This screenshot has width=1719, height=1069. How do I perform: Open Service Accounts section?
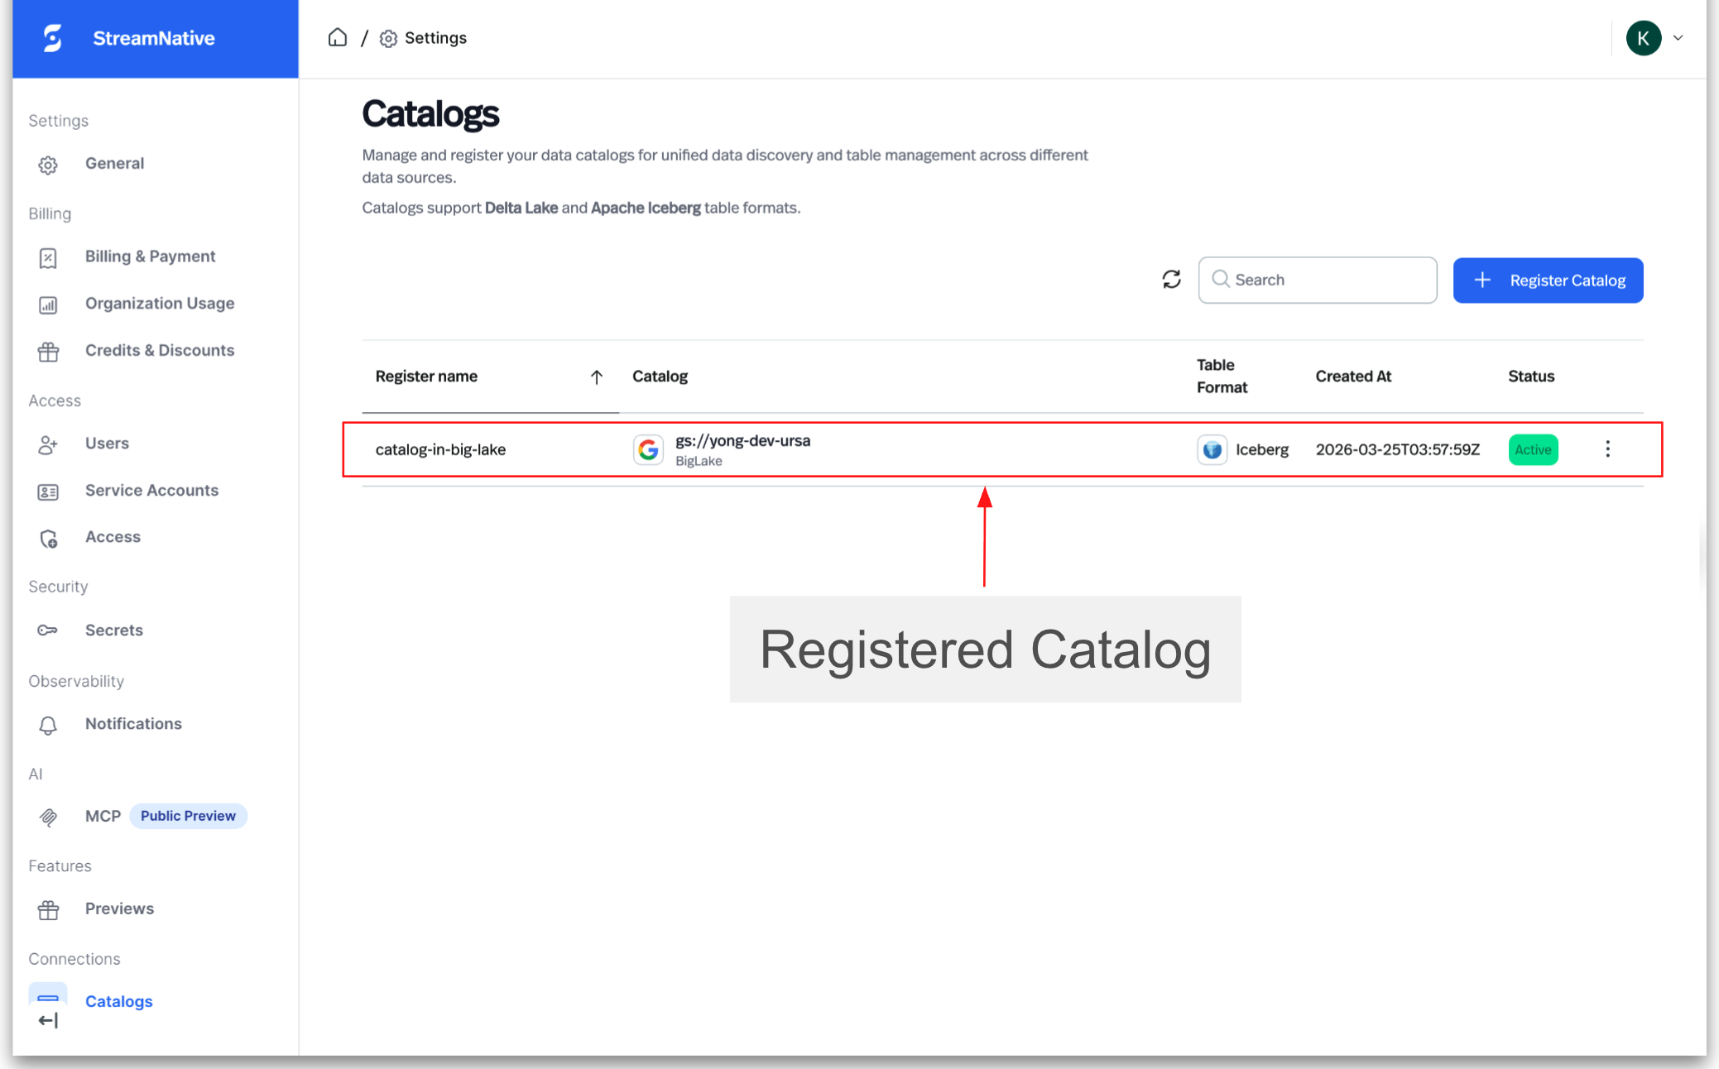pyautogui.click(x=151, y=491)
